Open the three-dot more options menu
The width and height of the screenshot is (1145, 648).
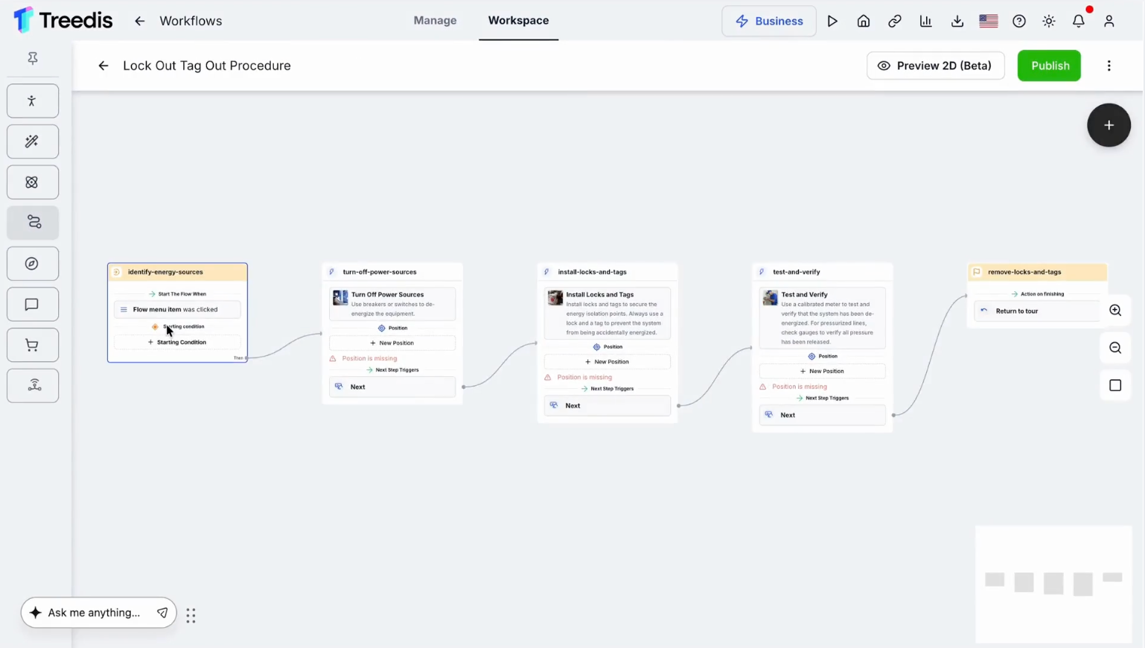pyautogui.click(x=1109, y=66)
